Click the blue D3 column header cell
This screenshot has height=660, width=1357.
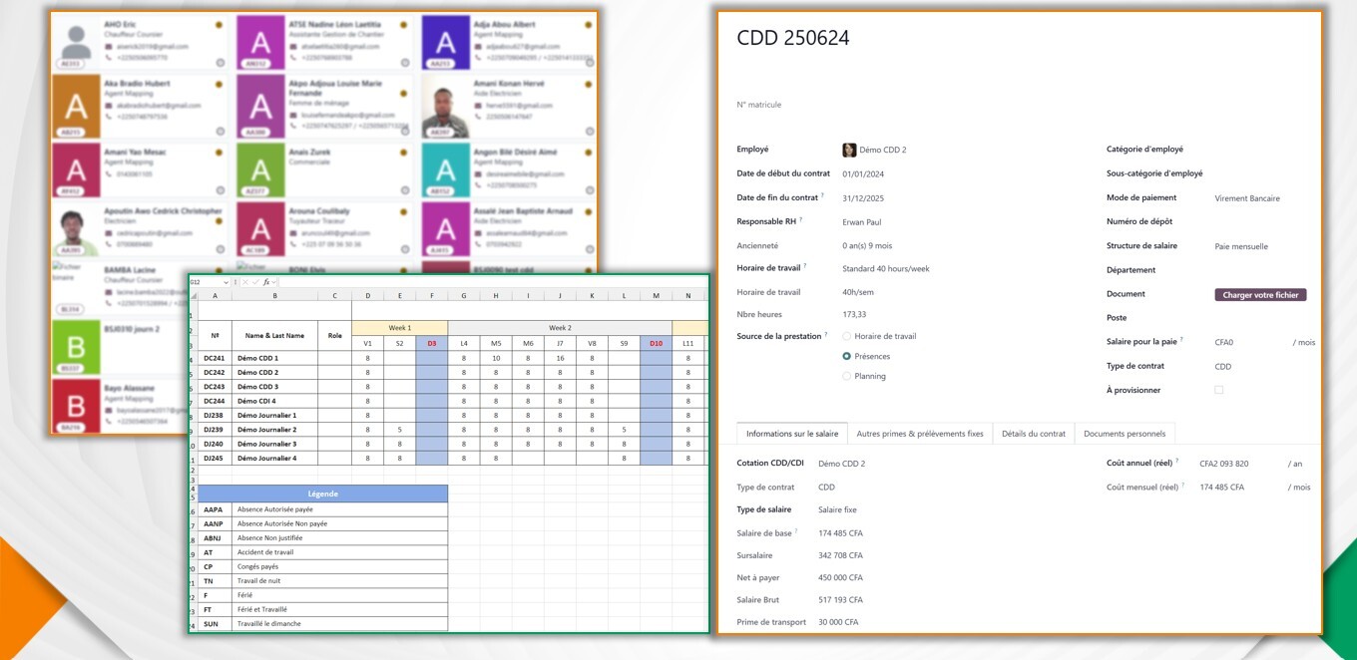click(432, 343)
